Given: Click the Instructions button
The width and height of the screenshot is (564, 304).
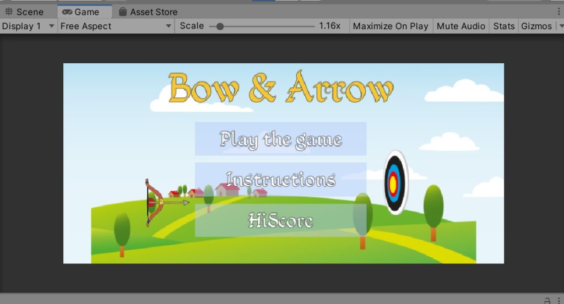Looking at the screenshot, I should (280, 179).
